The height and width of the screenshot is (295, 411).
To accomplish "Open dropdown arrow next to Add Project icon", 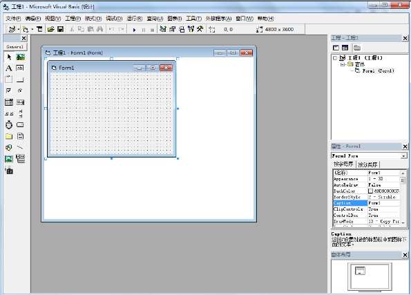I will (19, 29).
